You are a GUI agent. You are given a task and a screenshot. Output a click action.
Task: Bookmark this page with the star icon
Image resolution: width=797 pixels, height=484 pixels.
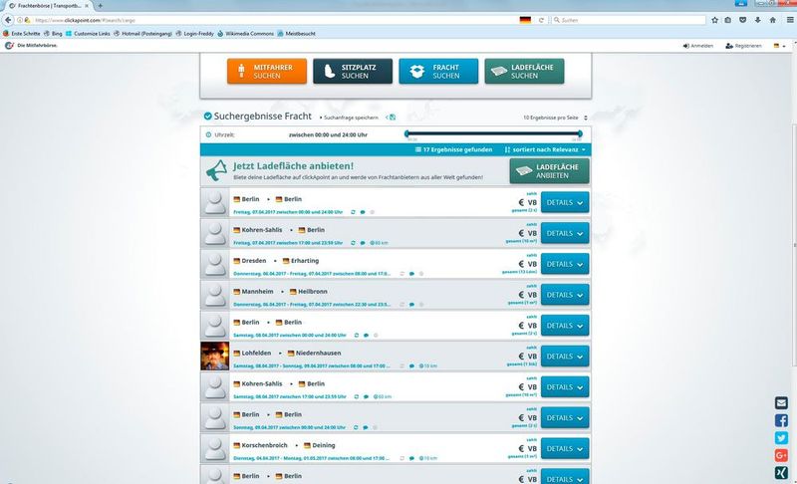(x=714, y=20)
